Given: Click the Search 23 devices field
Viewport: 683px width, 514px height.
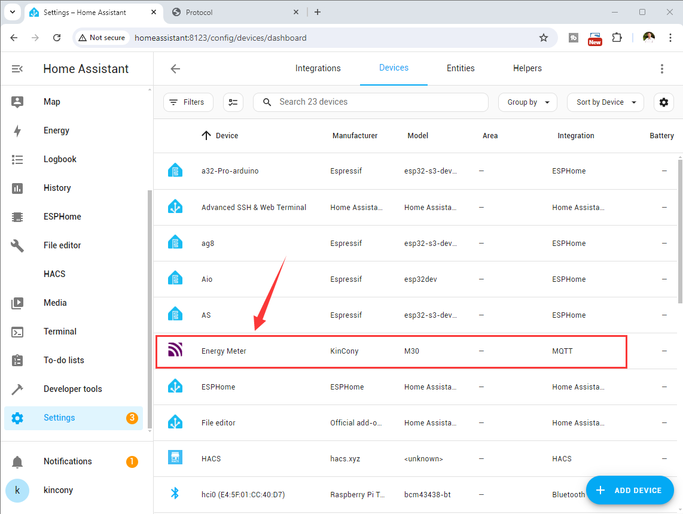Looking at the screenshot, I should coord(371,102).
